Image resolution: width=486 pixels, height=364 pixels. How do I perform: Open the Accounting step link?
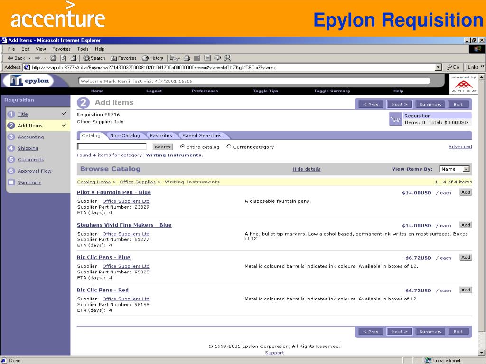31,137
